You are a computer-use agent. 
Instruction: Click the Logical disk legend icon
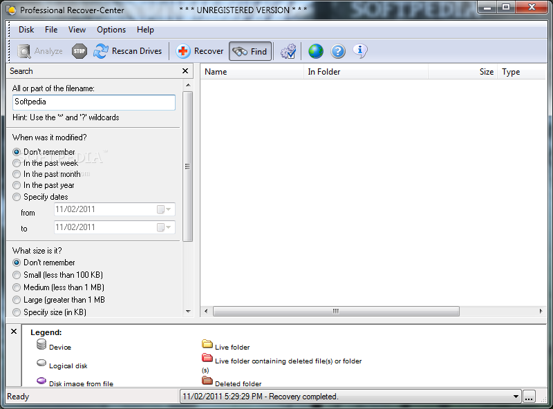click(x=41, y=363)
